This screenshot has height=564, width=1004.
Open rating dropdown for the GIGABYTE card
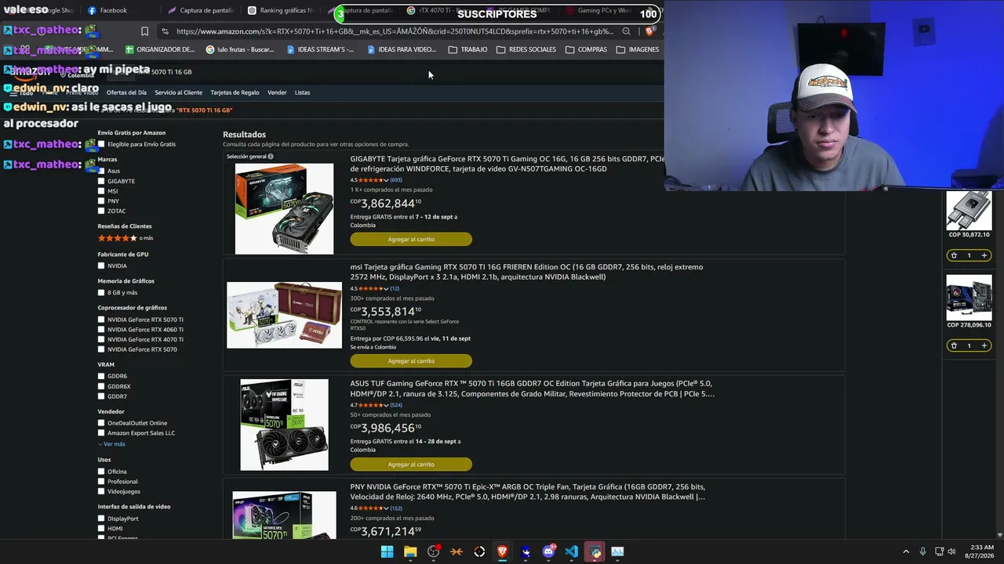coord(385,180)
